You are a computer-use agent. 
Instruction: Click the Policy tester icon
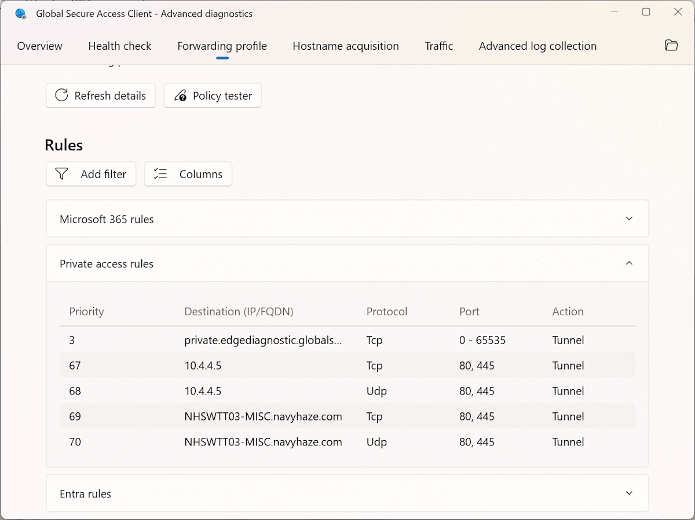pos(181,95)
